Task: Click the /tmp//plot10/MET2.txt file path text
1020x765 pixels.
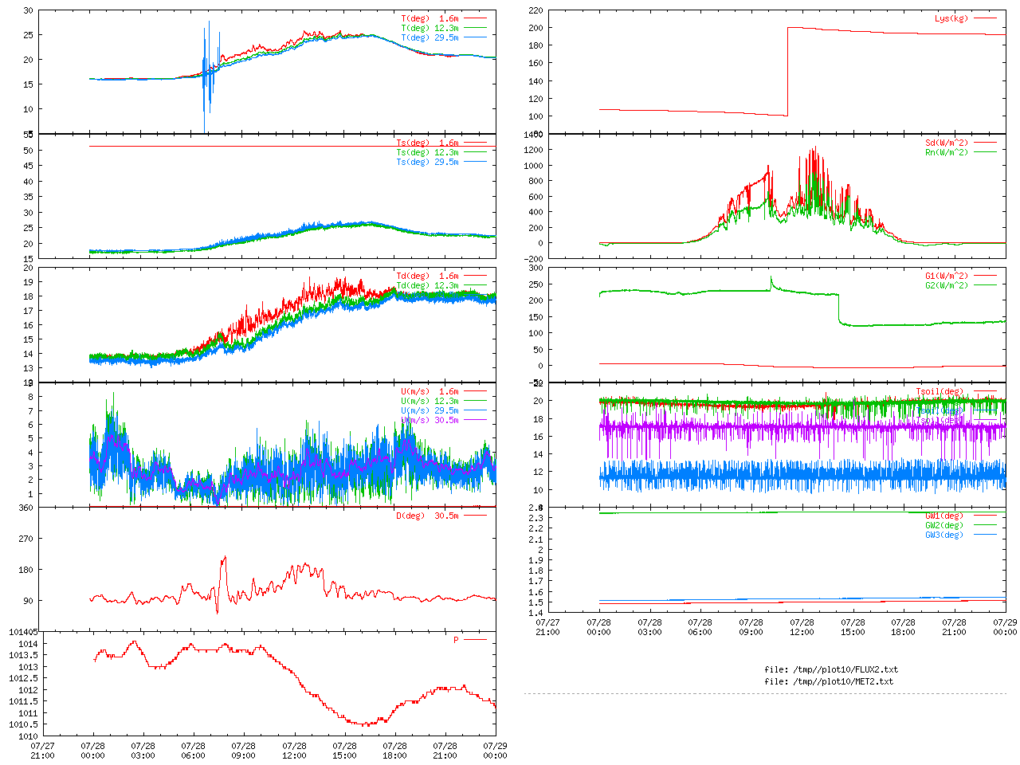Action: click(x=829, y=681)
